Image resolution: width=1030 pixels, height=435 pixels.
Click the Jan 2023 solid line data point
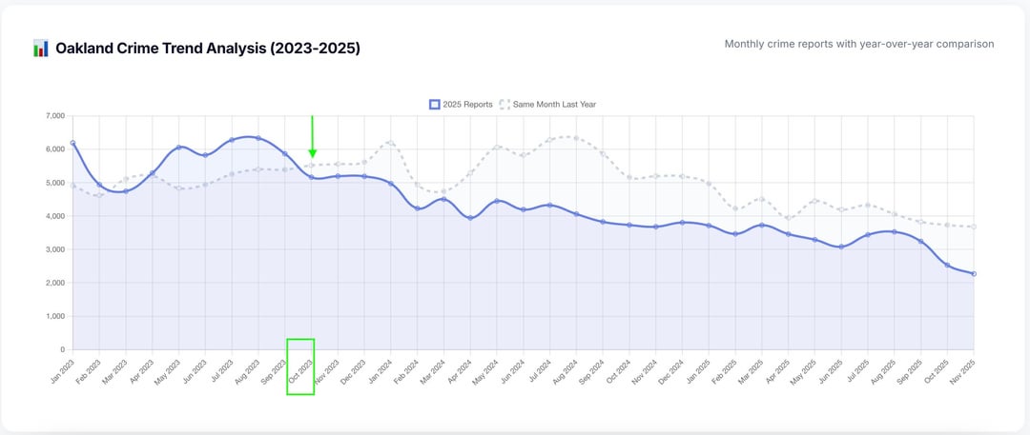point(72,143)
